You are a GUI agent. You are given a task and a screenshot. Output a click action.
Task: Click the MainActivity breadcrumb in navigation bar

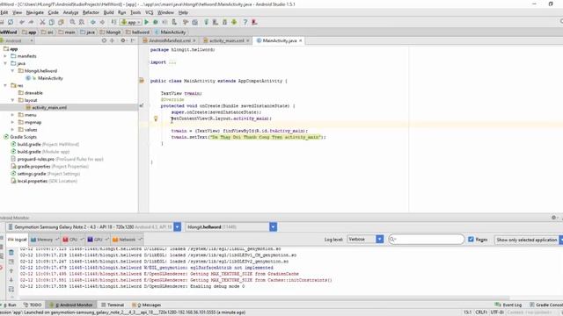[x=170, y=32]
